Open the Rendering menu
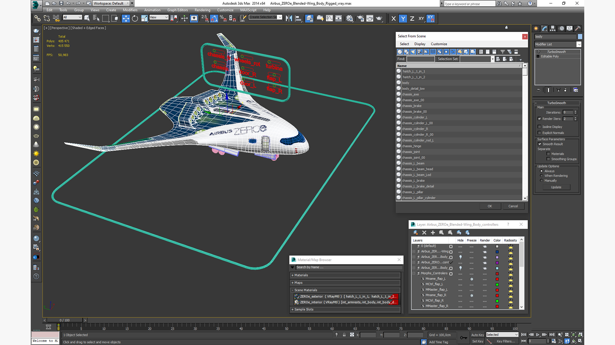This screenshot has width=615, height=345. (x=202, y=10)
